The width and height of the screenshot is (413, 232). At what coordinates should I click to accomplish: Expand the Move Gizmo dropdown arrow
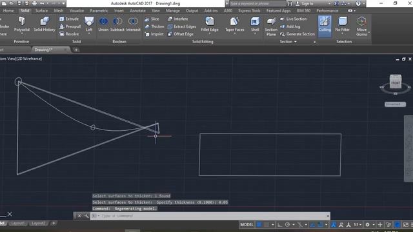tap(369, 33)
